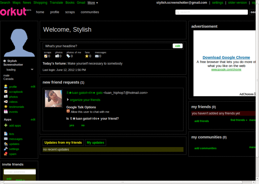Viewport: 259px width, 184px height.
Task: Open lists via its sidebar icon
Action: (6, 134)
